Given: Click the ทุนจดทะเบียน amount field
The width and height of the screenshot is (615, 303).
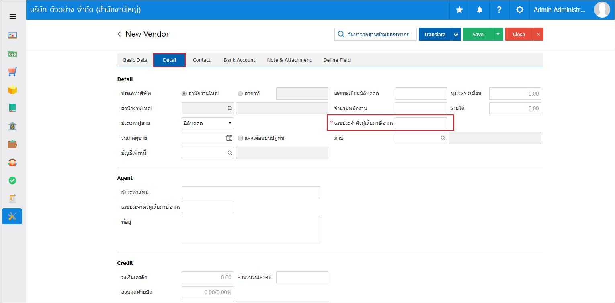Looking at the screenshot, I should pyautogui.click(x=515, y=94).
